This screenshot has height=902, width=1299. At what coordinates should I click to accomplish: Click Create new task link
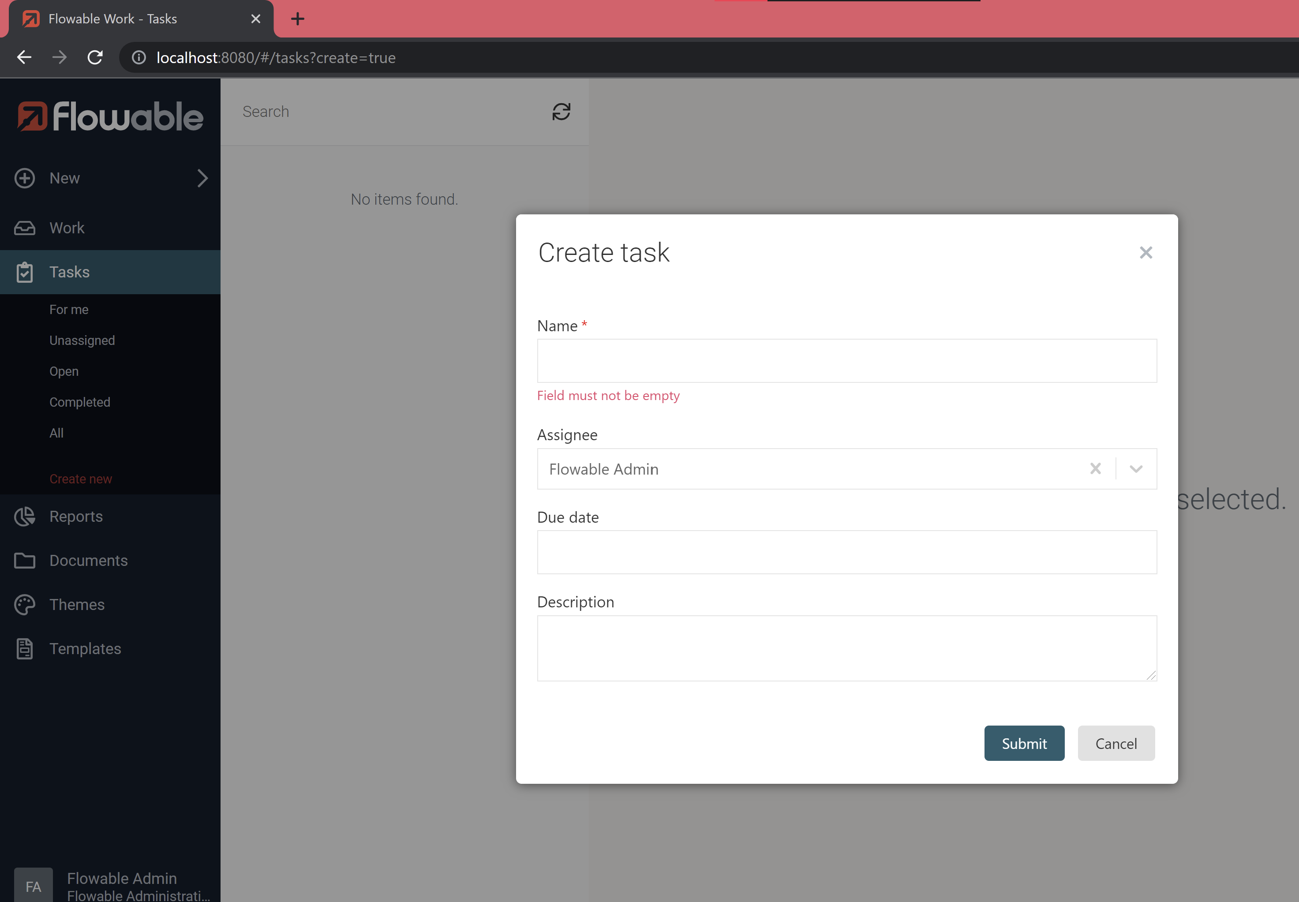pyautogui.click(x=81, y=479)
